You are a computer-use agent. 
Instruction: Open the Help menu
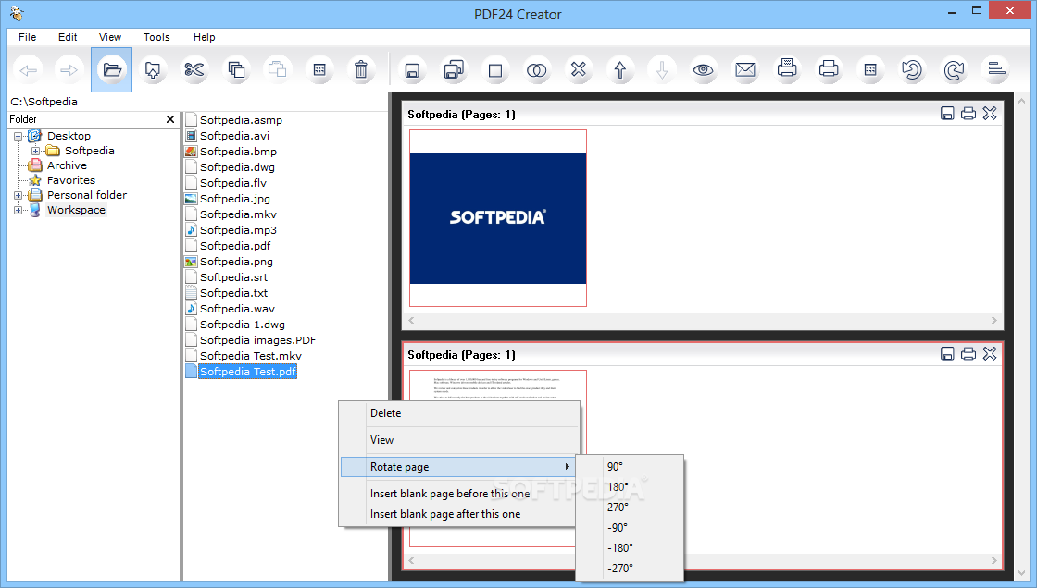tap(205, 37)
